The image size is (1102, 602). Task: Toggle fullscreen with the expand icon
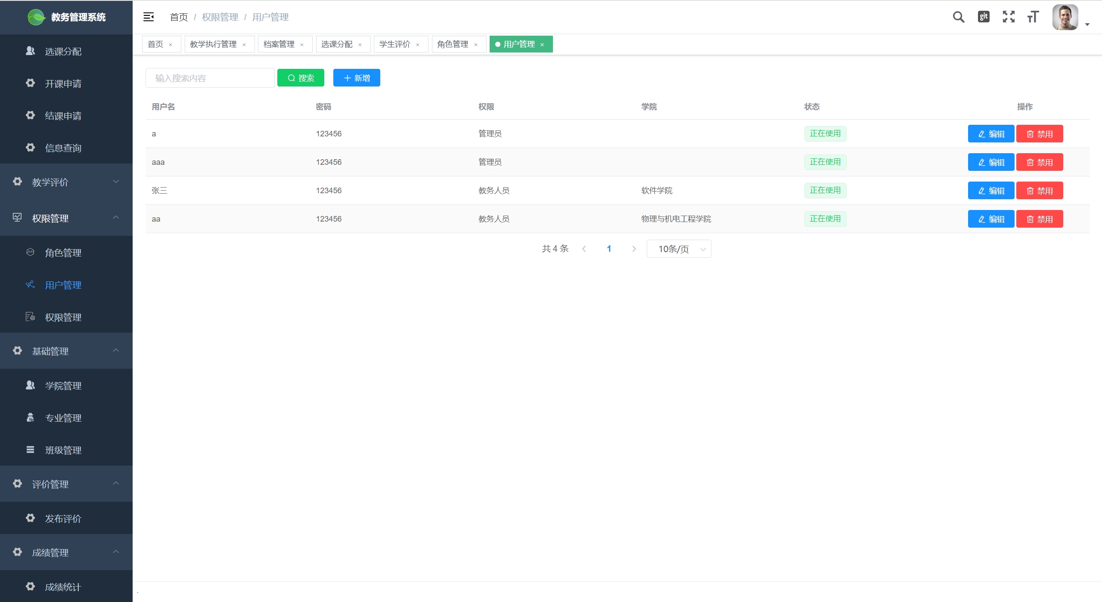[x=1009, y=17]
